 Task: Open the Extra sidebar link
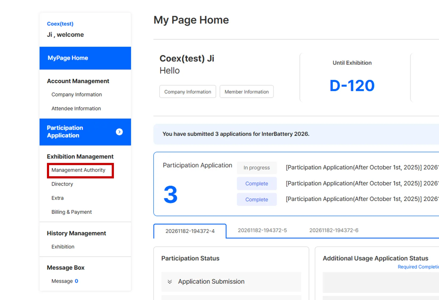point(58,198)
